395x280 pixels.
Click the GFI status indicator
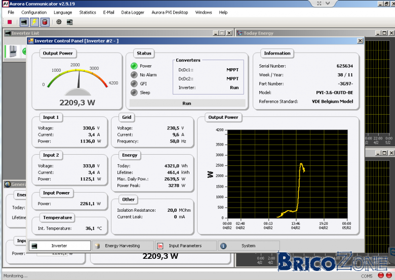tap(134, 83)
